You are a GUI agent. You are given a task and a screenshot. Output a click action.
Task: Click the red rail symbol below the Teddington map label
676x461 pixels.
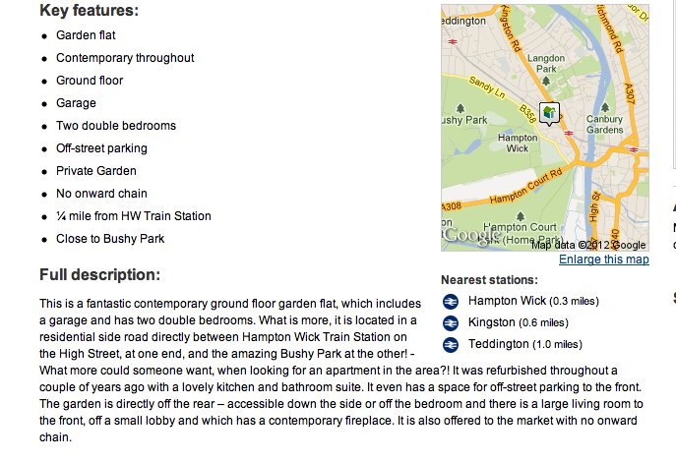452,41
